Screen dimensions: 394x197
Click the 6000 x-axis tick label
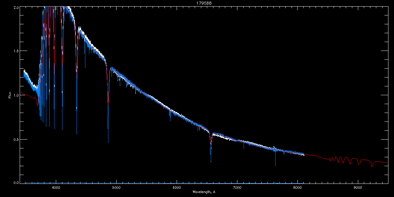click(177, 188)
